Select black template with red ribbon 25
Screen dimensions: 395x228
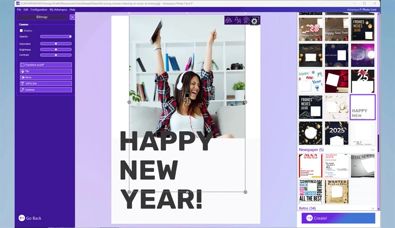(362, 81)
